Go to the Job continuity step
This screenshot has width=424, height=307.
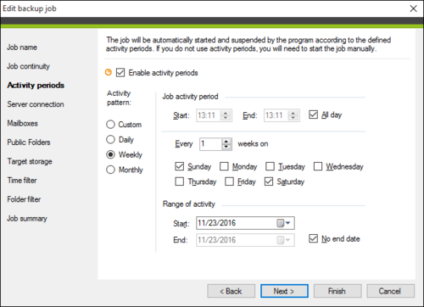point(28,66)
